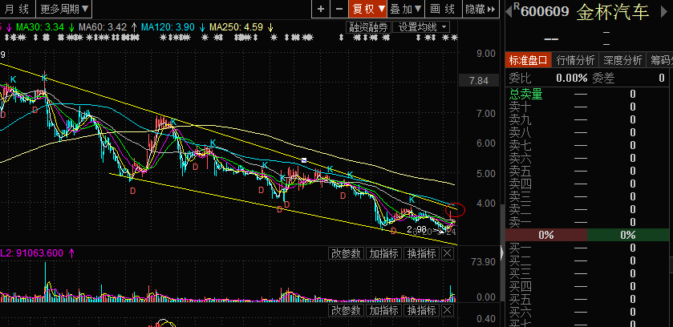Click the red circle marker on chart
The width and height of the screenshot is (673, 327).
tap(454, 210)
